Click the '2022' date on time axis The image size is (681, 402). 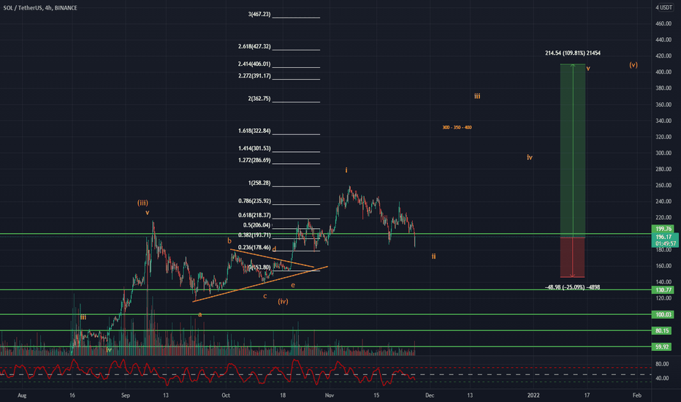click(533, 395)
